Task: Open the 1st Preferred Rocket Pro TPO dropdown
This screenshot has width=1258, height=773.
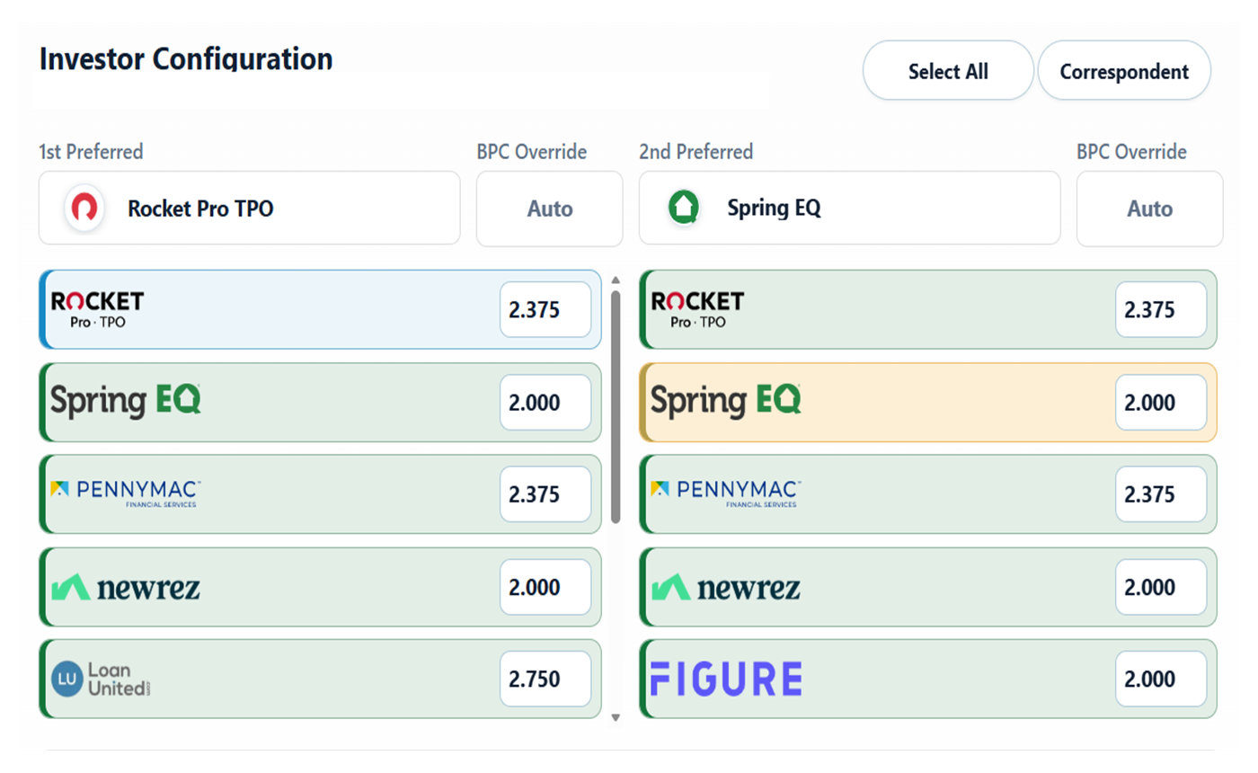Action: click(x=250, y=209)
